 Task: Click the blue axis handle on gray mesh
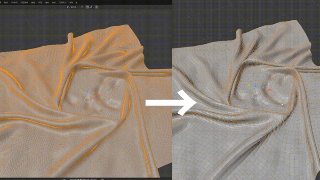coord(256,86)
